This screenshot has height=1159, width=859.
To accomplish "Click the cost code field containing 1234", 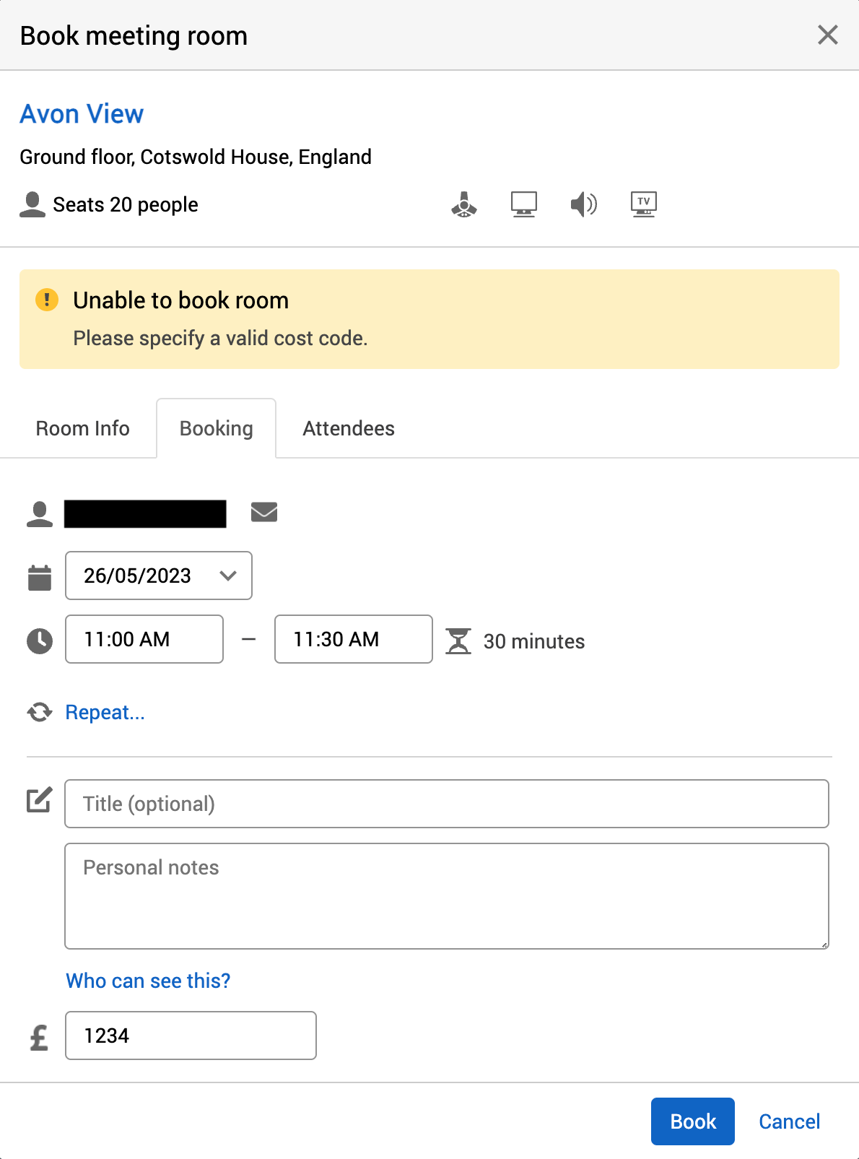I will click(x=191, y=1036).
